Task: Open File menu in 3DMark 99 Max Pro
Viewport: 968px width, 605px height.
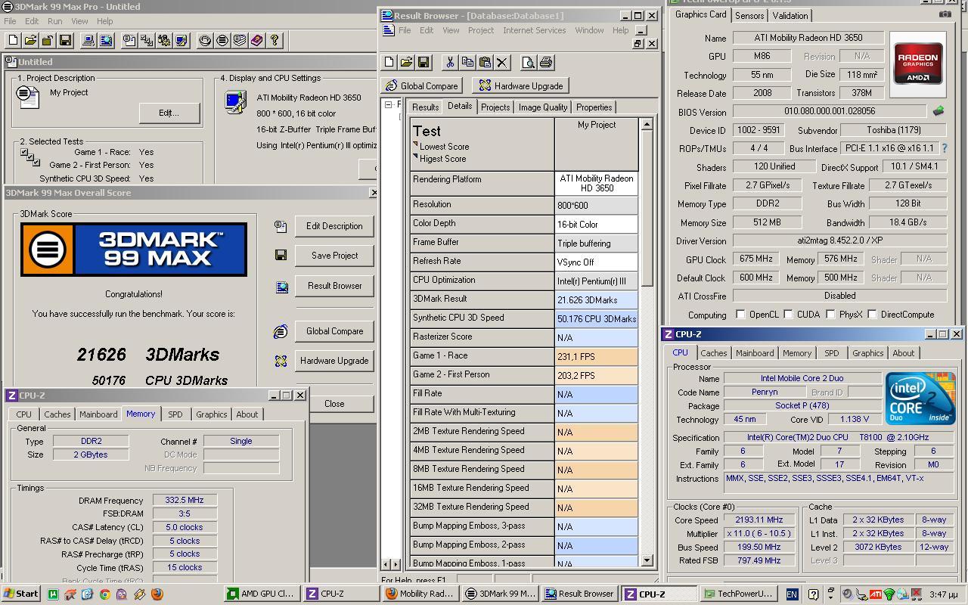Action: click(x=10, y=21)
